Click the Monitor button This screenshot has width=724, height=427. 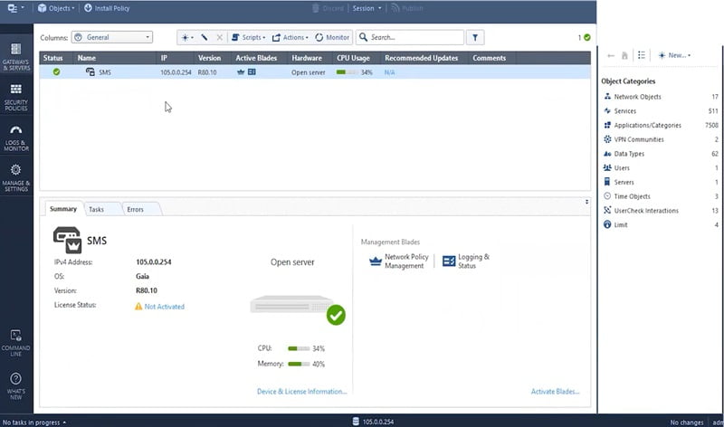(332, 37)
